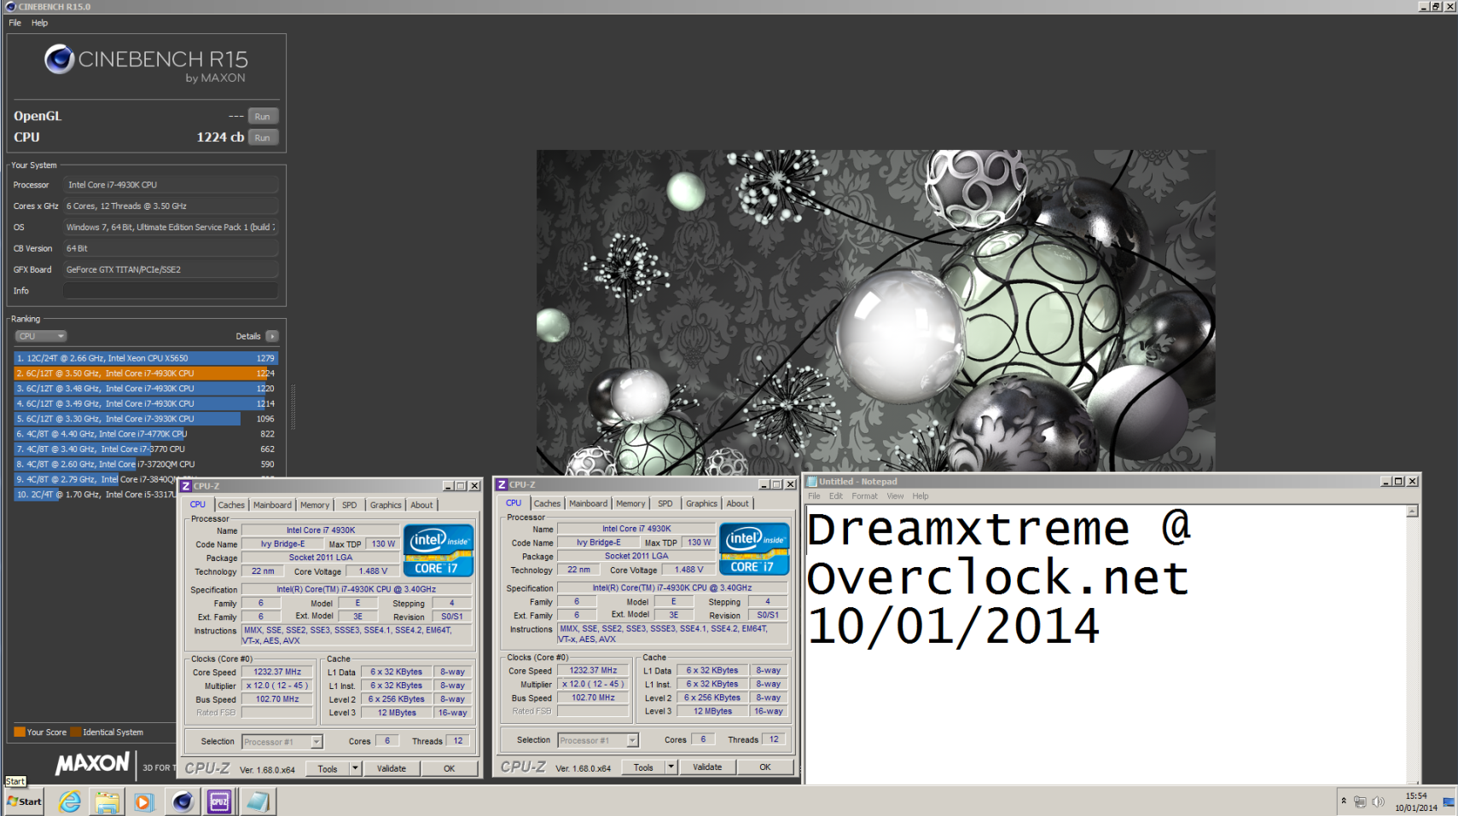The height and width of the screenshot is (816, 1458).
Task: Click Validate in right CPU-Z
Action: (x=707, y=767)
